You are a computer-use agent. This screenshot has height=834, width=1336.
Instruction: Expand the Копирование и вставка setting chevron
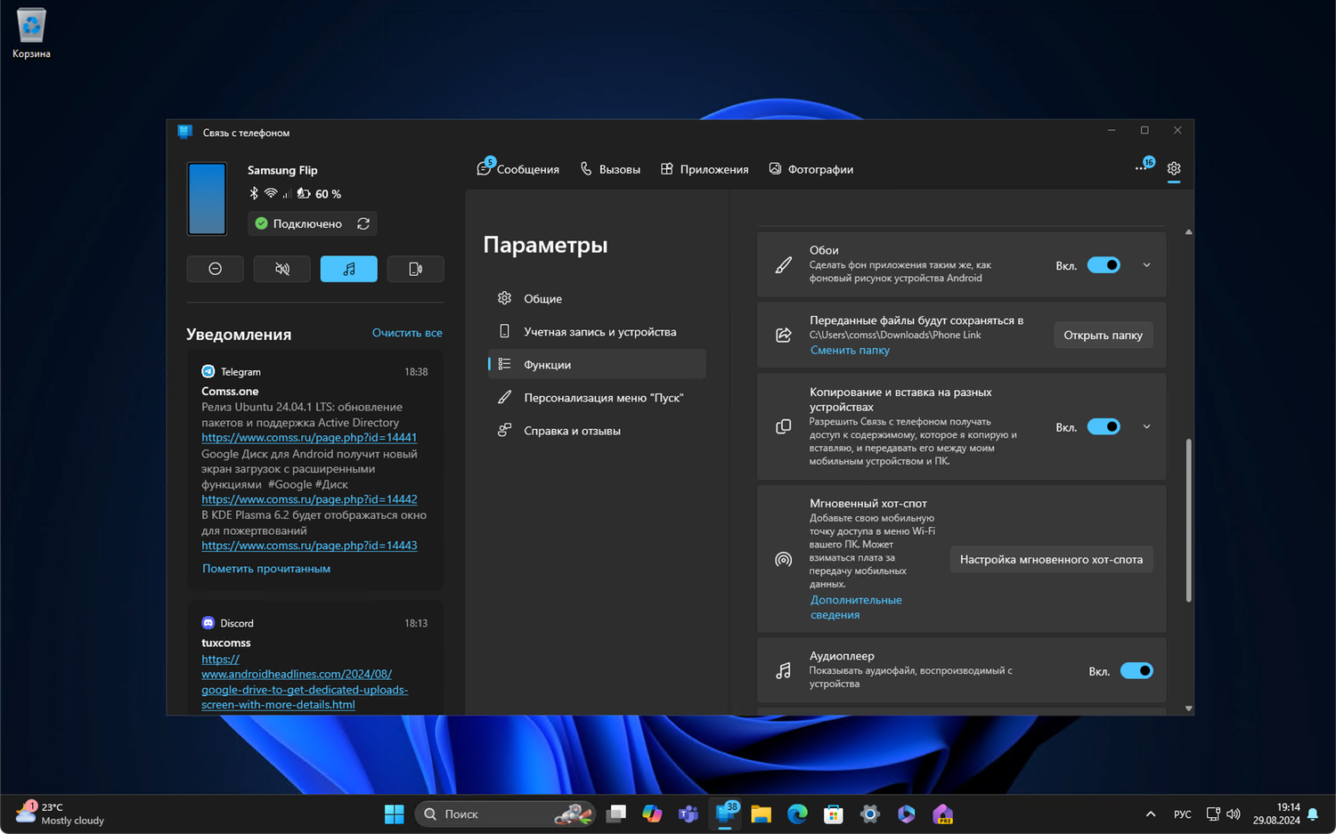click(1146, 427)
